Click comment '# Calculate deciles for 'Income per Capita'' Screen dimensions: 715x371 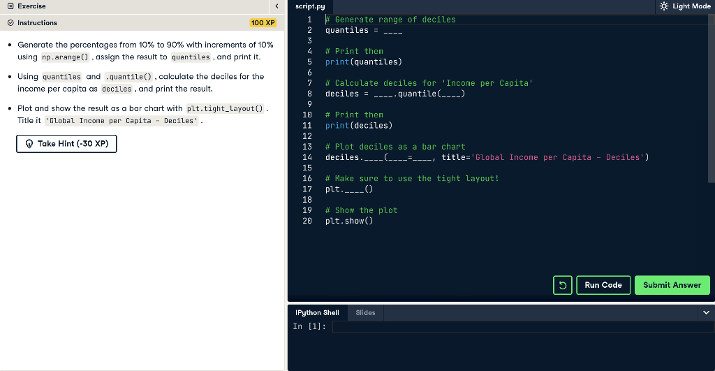[429, 84]
